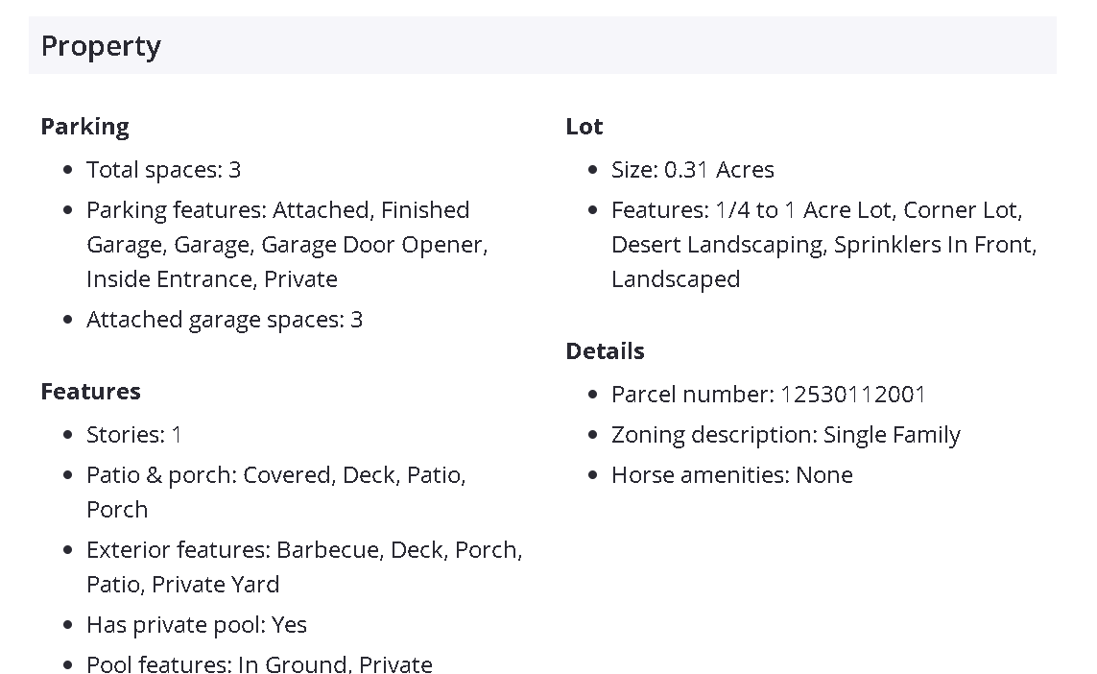Click the "Desert Landscaping, Sprinklers In Front" text

click(x=823, y=245)
